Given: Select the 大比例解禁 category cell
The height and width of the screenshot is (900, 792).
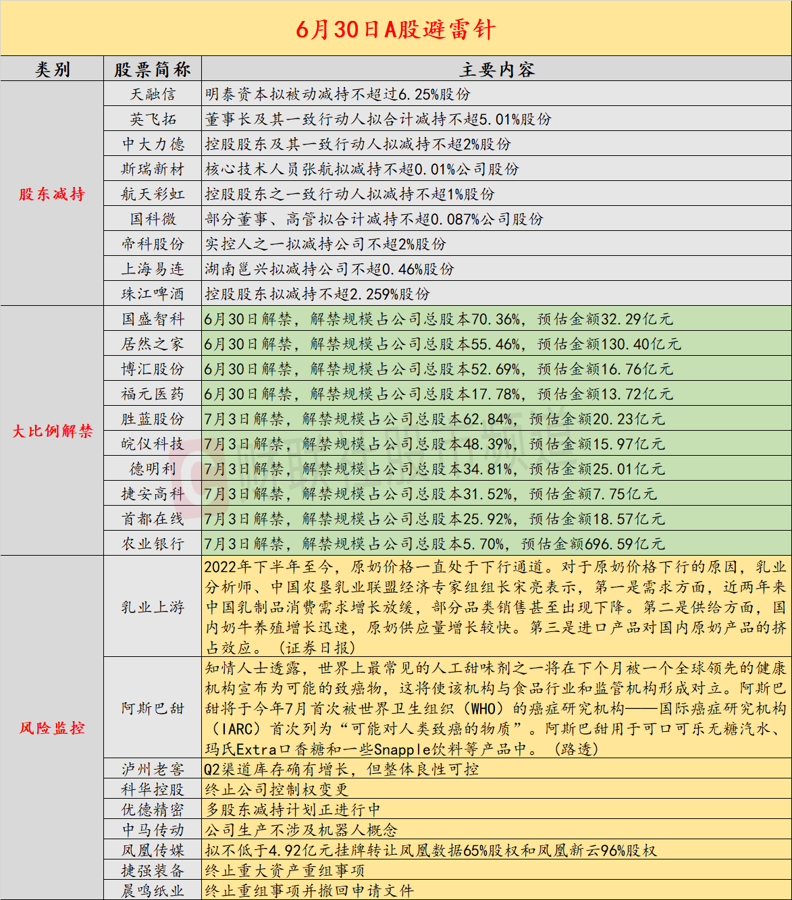Looking at the screenshot, I should pyautogui.click(x=52, y=431).
